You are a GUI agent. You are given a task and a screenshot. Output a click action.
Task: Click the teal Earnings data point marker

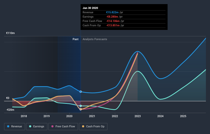[x=81, y=106]
